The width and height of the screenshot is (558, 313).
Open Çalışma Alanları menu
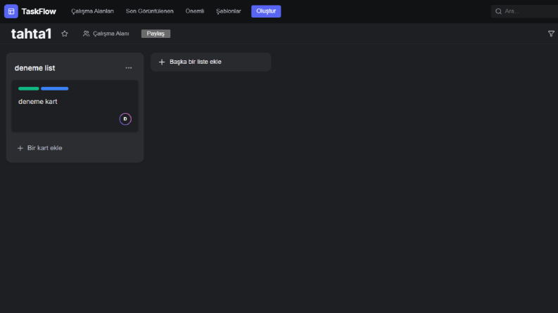coord(92,11)
